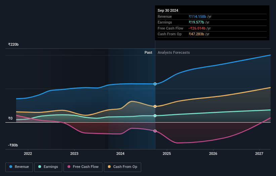Click the ₹19.577b earnings value
This screenshot has width=276, height=176.
click(x=196, y=22)
